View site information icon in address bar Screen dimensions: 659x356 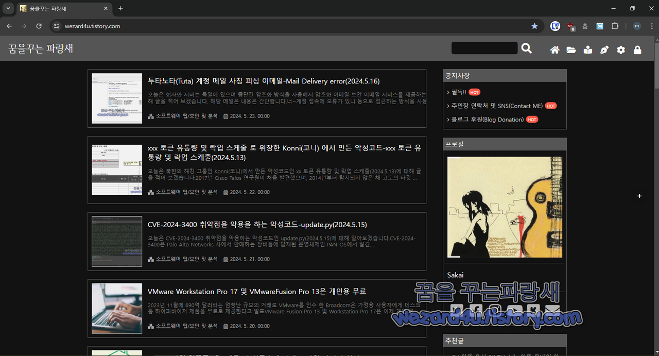click(57, 26)
